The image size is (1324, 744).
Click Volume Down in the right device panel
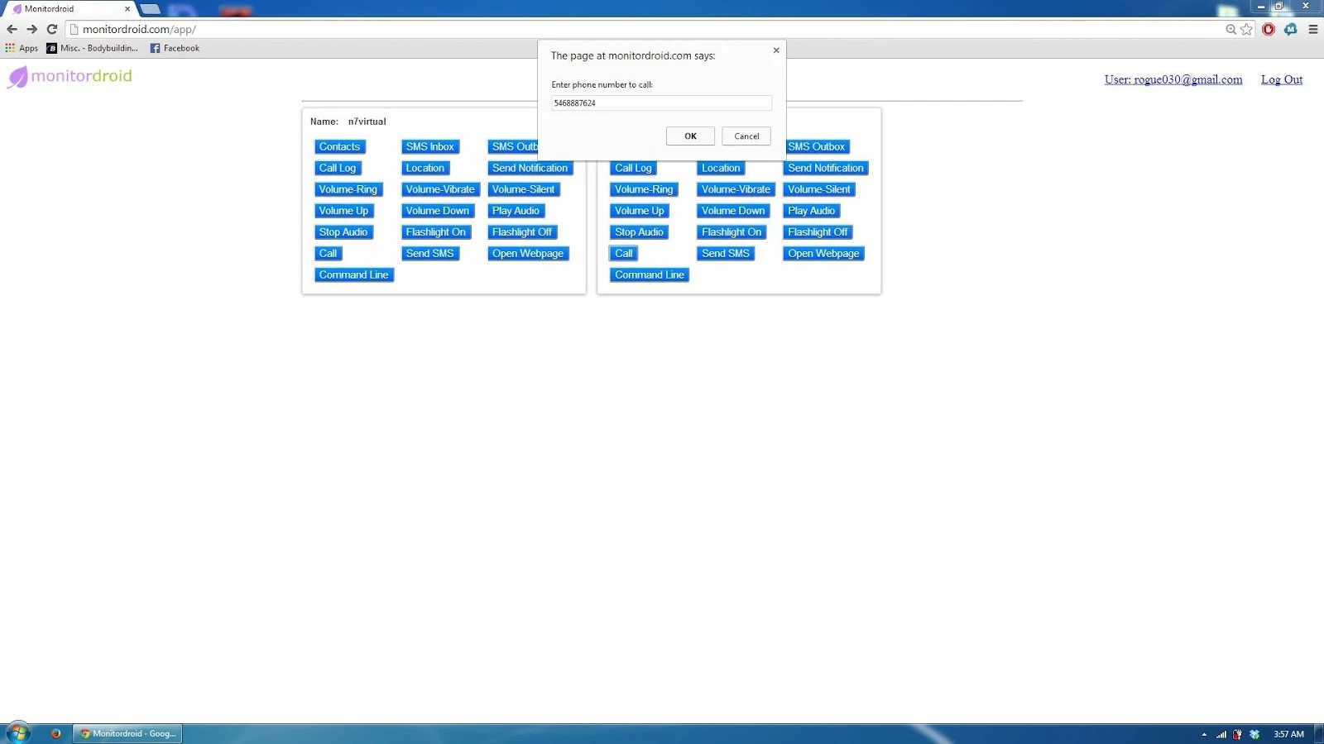pyautogui.click(x=733, y=212)
